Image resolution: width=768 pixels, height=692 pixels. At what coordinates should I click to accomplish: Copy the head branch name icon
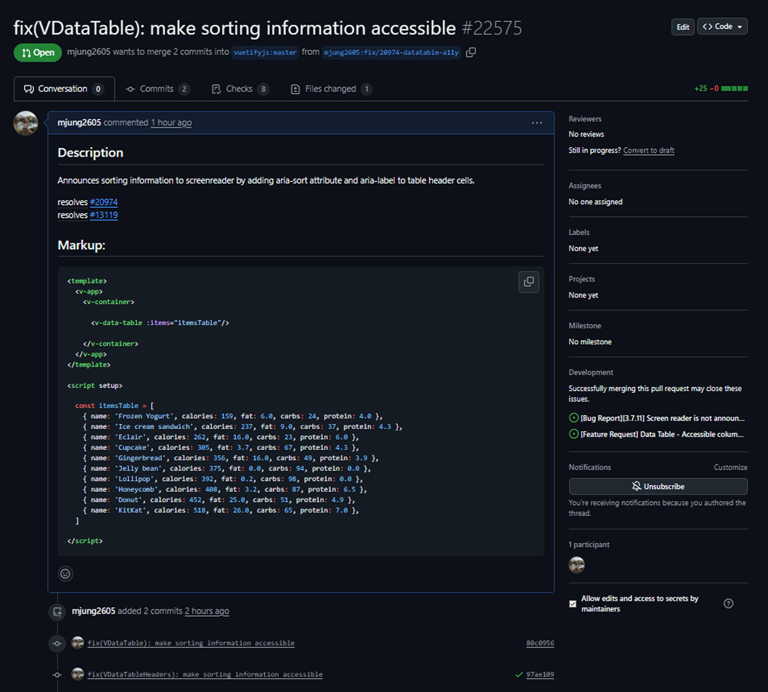coord(471,52)
